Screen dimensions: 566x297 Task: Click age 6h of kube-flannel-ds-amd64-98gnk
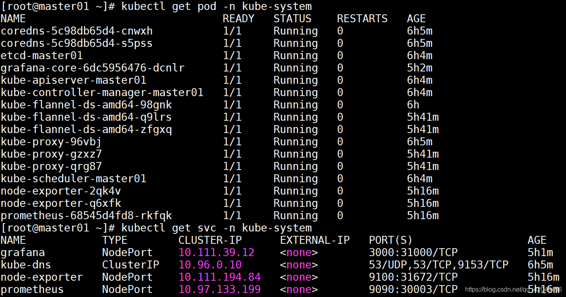[x=413, y=105]
